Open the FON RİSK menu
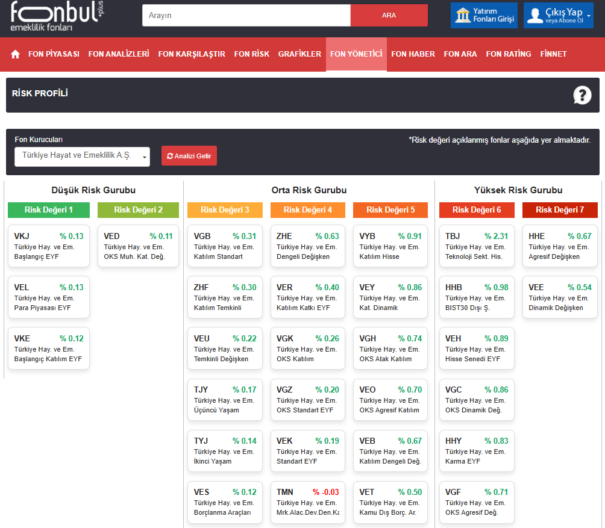This screenshot has width=605, height=528. tap(251, 54)
